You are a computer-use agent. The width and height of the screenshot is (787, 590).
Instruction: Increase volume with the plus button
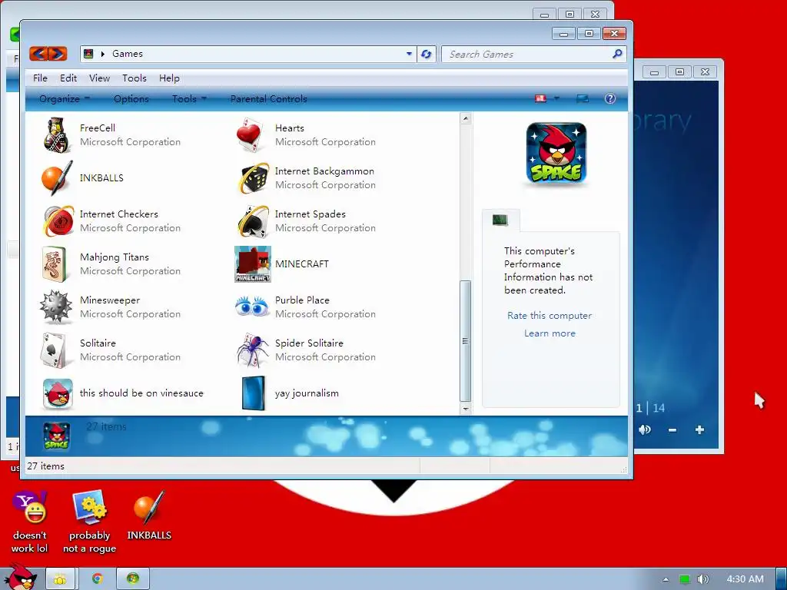click(x=699, y=429)
